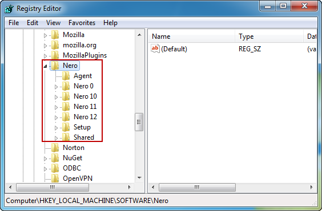Expand the mozilla.org key
Viewport: 322px width, 211px height.
click(x=45, y=46)
